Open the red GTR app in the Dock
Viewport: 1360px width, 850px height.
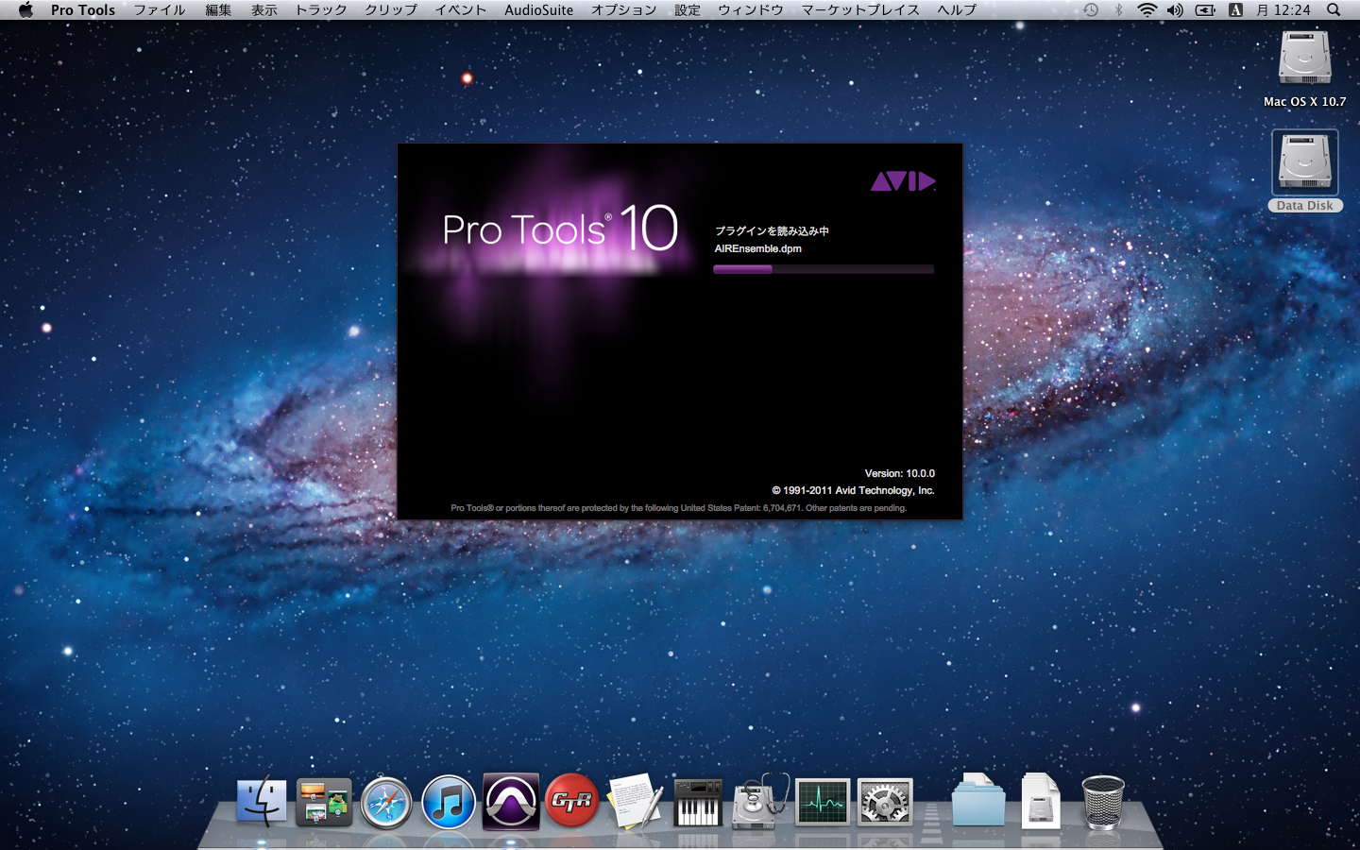click(x=572, y=801)
